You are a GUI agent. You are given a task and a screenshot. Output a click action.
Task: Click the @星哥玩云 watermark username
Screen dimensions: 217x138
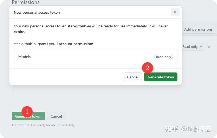click(x=196, y=129)
